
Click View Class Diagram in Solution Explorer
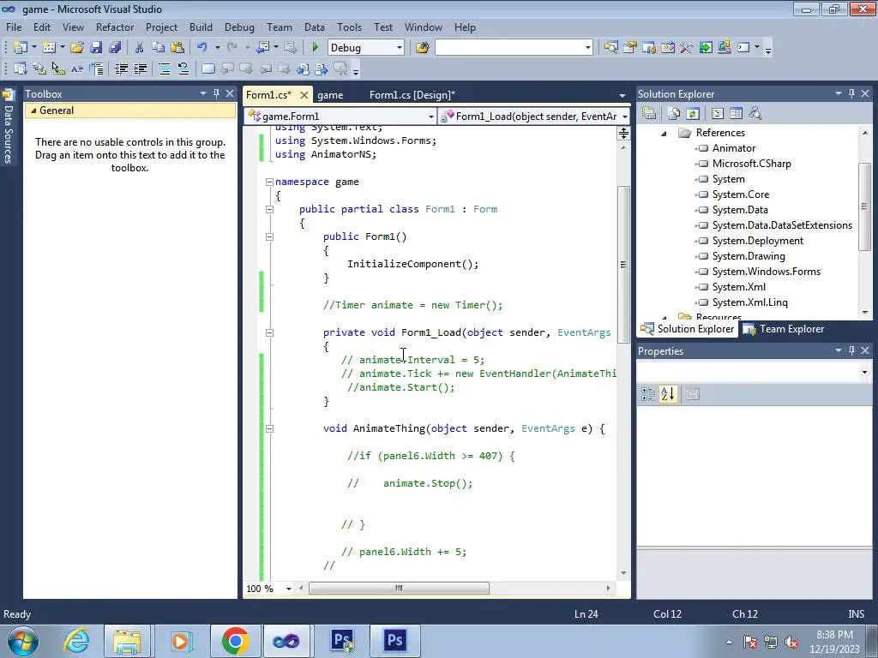click(755, 114)
